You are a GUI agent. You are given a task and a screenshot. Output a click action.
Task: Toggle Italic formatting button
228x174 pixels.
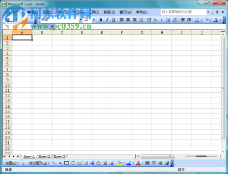pyautogui.click(x=107, y=20)
